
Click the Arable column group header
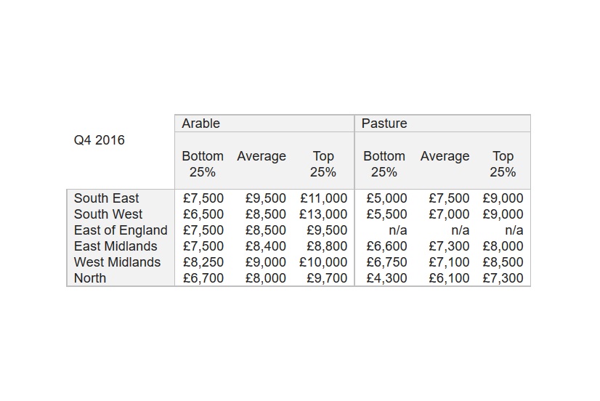click(x=200, y=123)
